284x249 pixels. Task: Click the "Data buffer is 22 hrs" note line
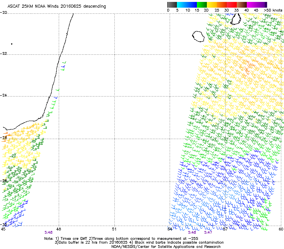139,242
